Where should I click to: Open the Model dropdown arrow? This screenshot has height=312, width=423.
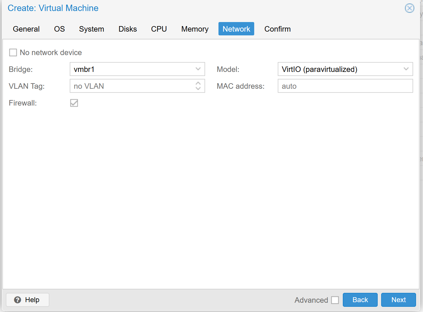pos(406,69)
